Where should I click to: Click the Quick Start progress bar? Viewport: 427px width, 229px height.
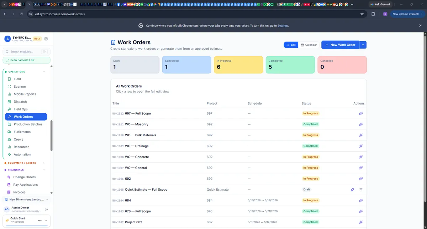[27, 225]
